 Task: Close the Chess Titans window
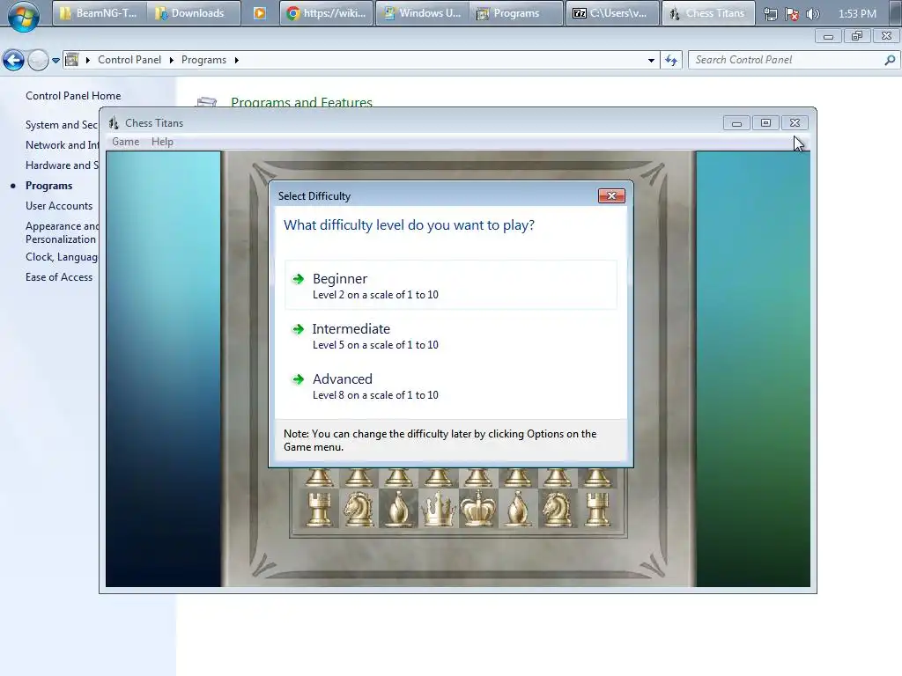pos(795,123)
